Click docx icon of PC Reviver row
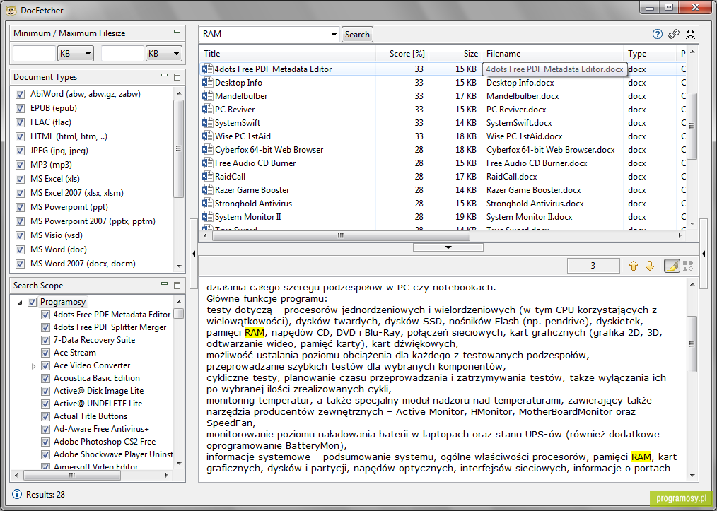Image resolution: width=717 pixels, height=511 pixels. (208, 110)
